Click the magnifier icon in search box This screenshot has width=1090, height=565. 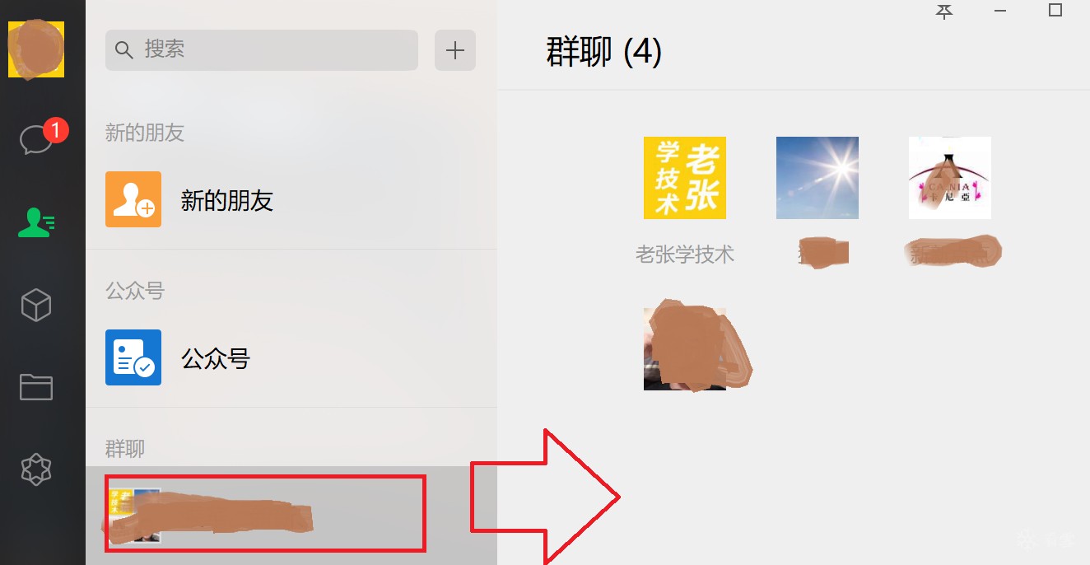click(x=124, y=50)
